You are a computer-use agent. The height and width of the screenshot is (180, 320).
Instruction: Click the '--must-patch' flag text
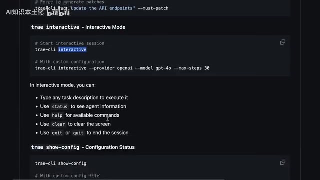[x=153, y=8]
